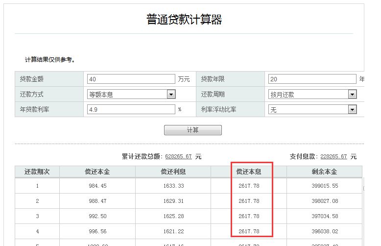Click the 计算结果仅供参考 note
381x246 pixels.
tap(50, 60)
